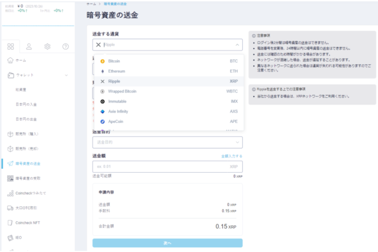Open the 送金目的 dropdown
The image size is (378, 252).
pyautogui.click(x=167, y=142)
